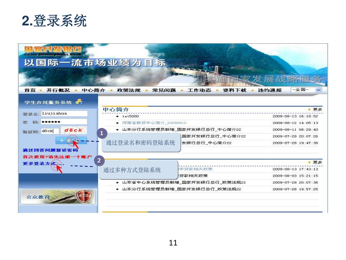Click the 登录名 field containing liujiahua

pos(64,113)
